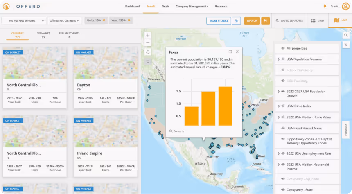Click the icon button beside More Filters
352x194 pixels.
(236, 20)
